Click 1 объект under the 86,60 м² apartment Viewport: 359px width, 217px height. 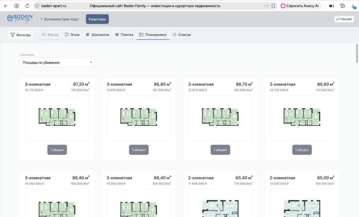click(x=302, y=150)
